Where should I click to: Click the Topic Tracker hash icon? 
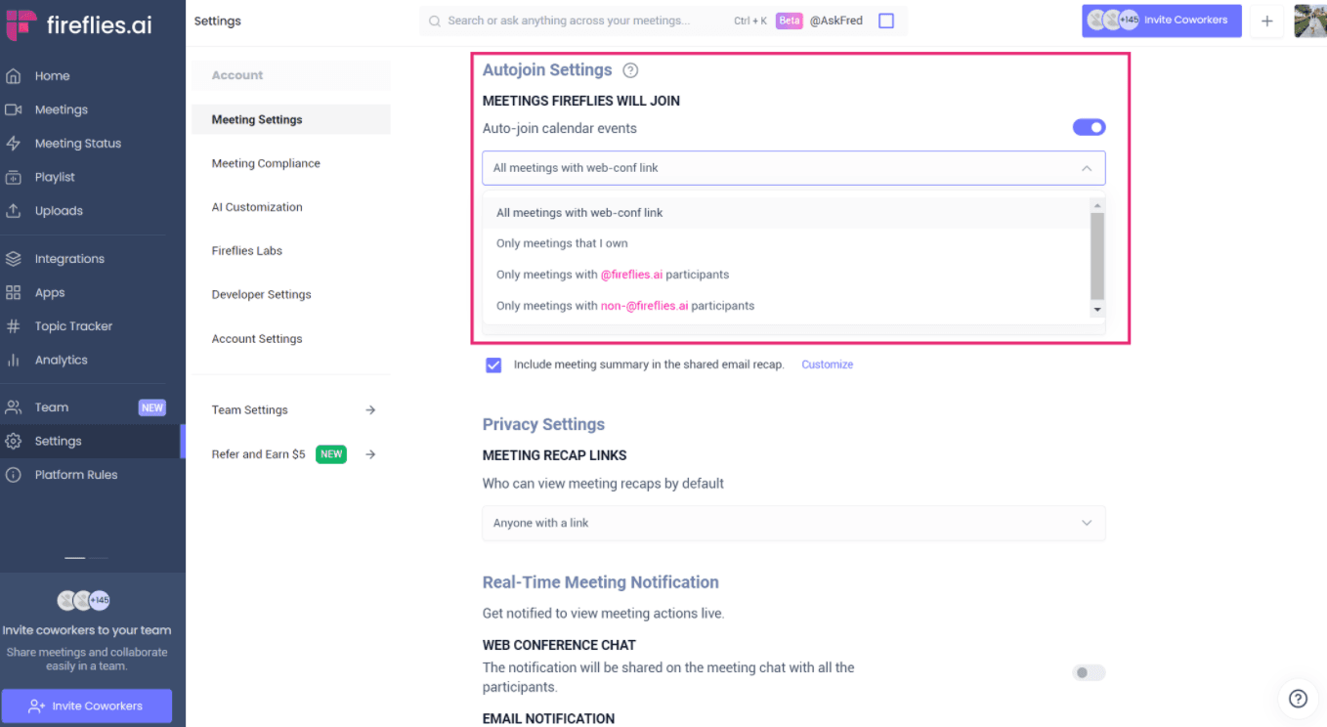point(14,326)
